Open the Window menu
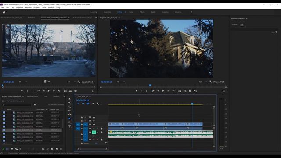 tap(51, 8)
